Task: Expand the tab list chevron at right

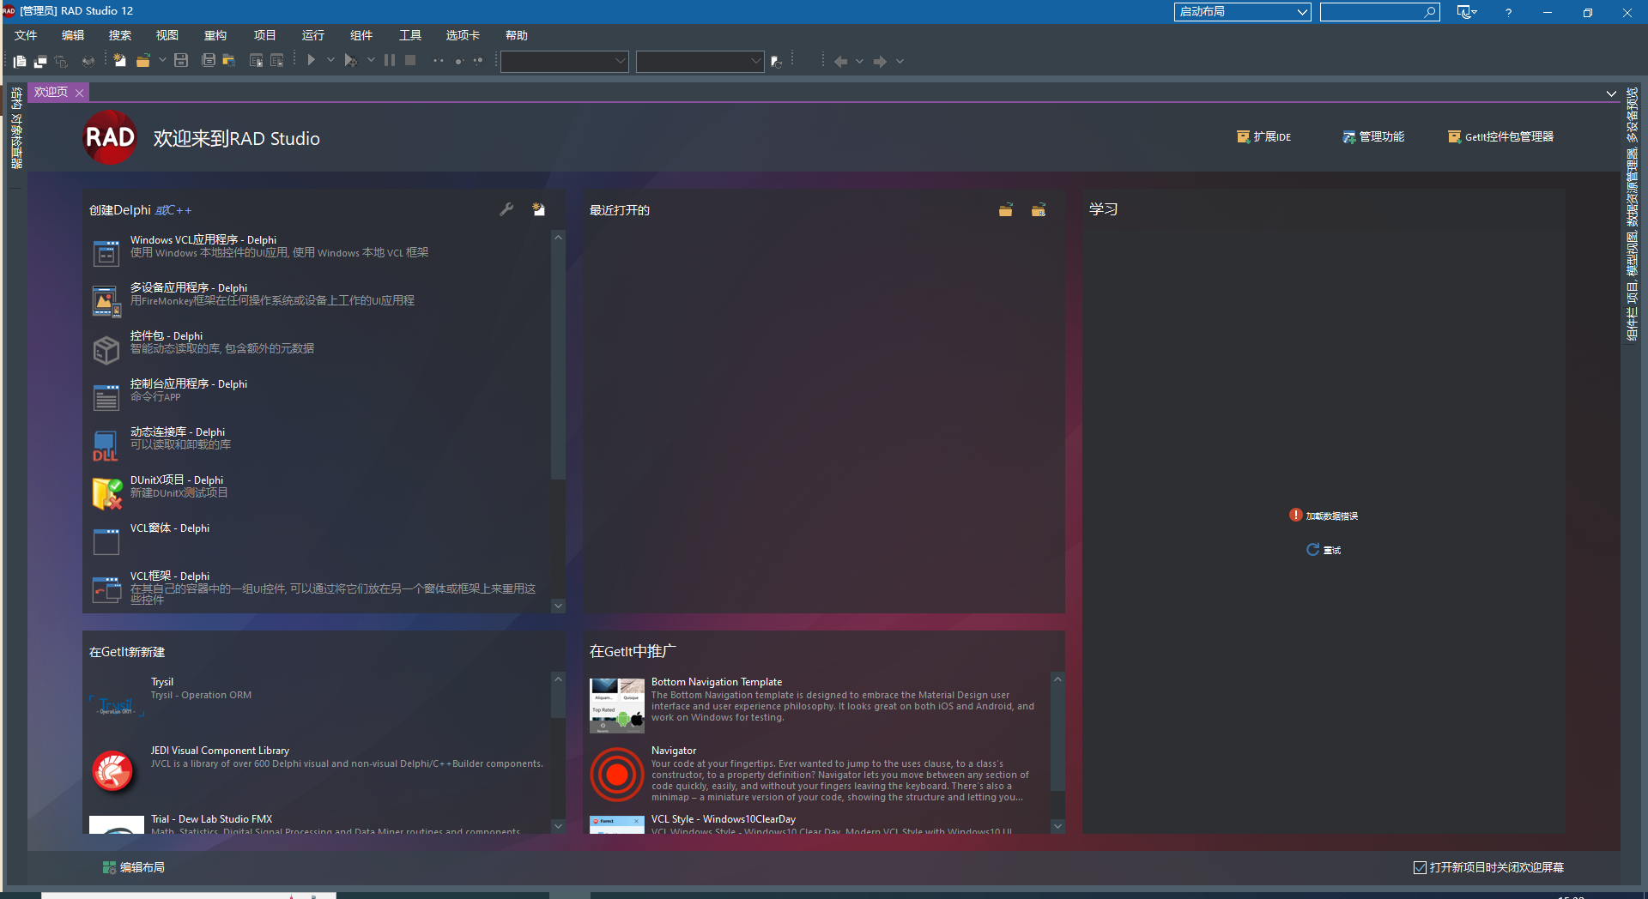Action: pyautogui.click(x=1611, y=94)
